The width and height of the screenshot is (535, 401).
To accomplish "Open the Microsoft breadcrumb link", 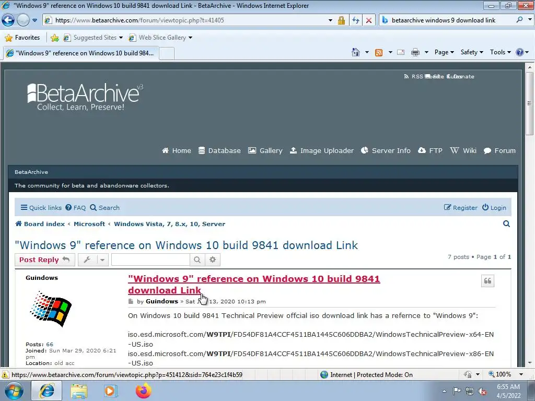I will point(89,224).
